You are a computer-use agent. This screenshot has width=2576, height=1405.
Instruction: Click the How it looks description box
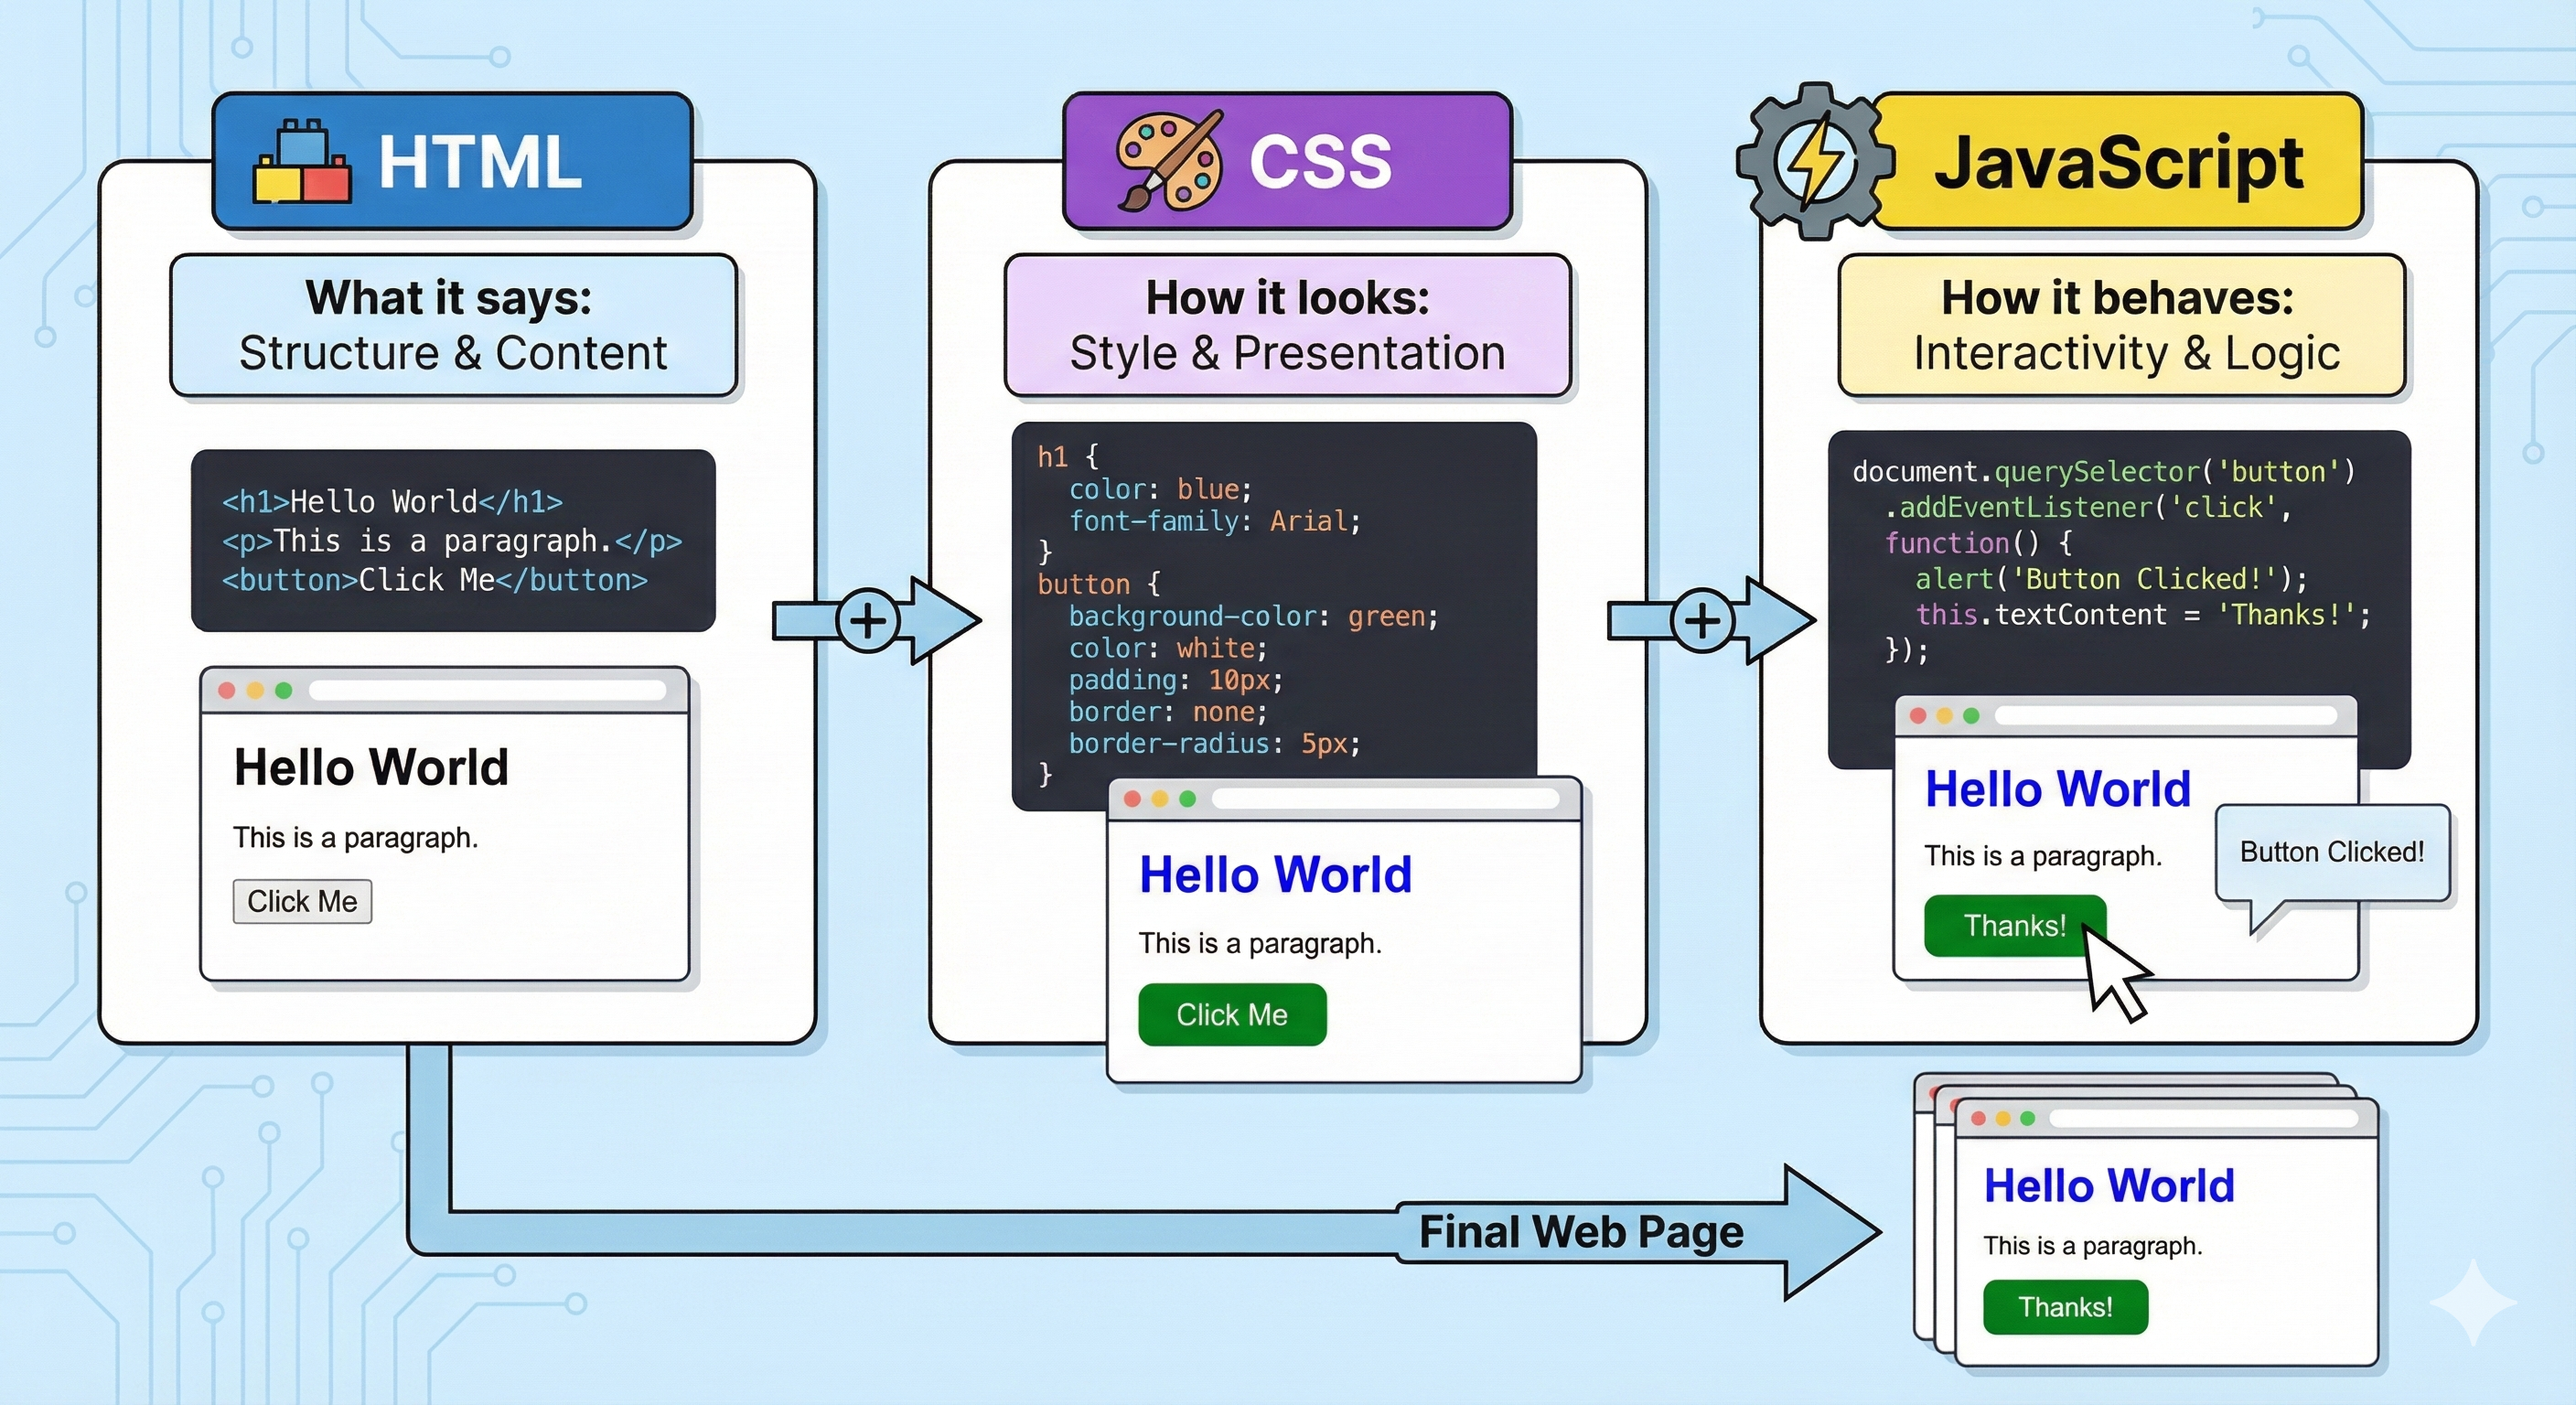pos(1287,326)
